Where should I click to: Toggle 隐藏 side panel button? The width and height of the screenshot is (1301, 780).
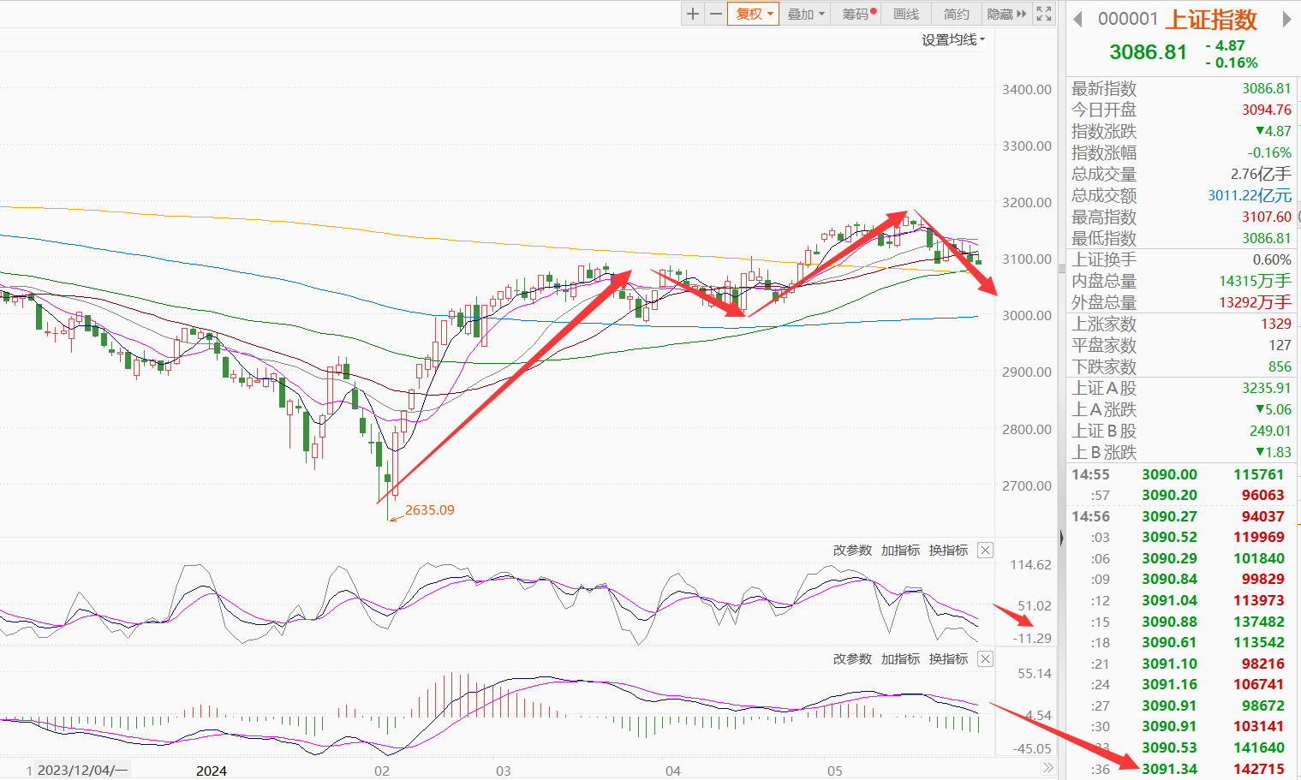coord(1006,14)
